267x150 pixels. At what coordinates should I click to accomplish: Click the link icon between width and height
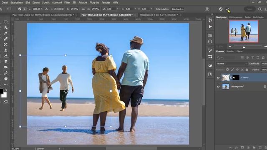click(83, 9)
